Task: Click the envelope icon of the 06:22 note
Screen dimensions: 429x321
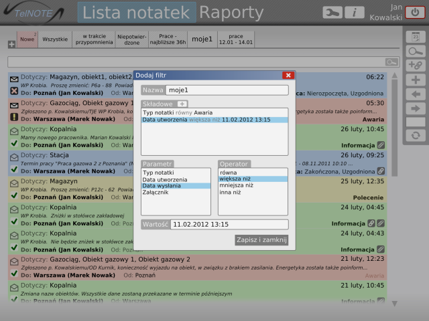Action: (x=14, y=80)
